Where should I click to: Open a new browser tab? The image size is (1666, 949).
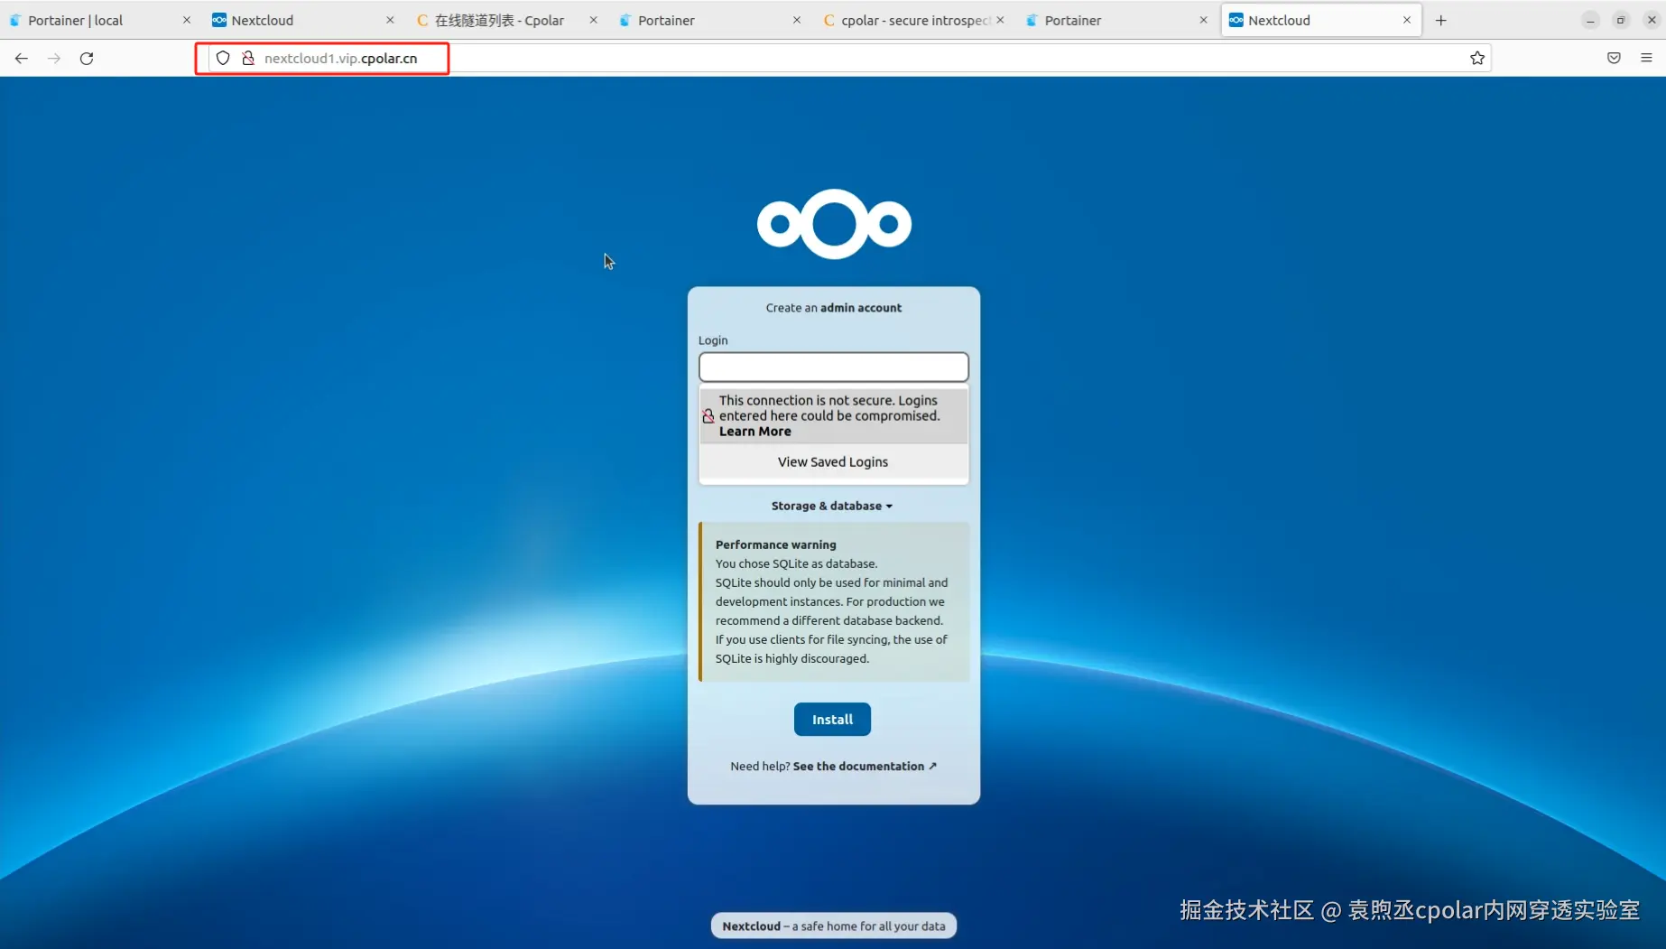[x=1441, y=20]
